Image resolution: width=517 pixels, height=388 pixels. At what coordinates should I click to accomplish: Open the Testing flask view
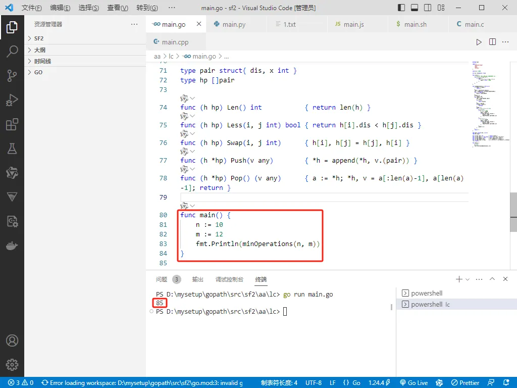point(12,149)
